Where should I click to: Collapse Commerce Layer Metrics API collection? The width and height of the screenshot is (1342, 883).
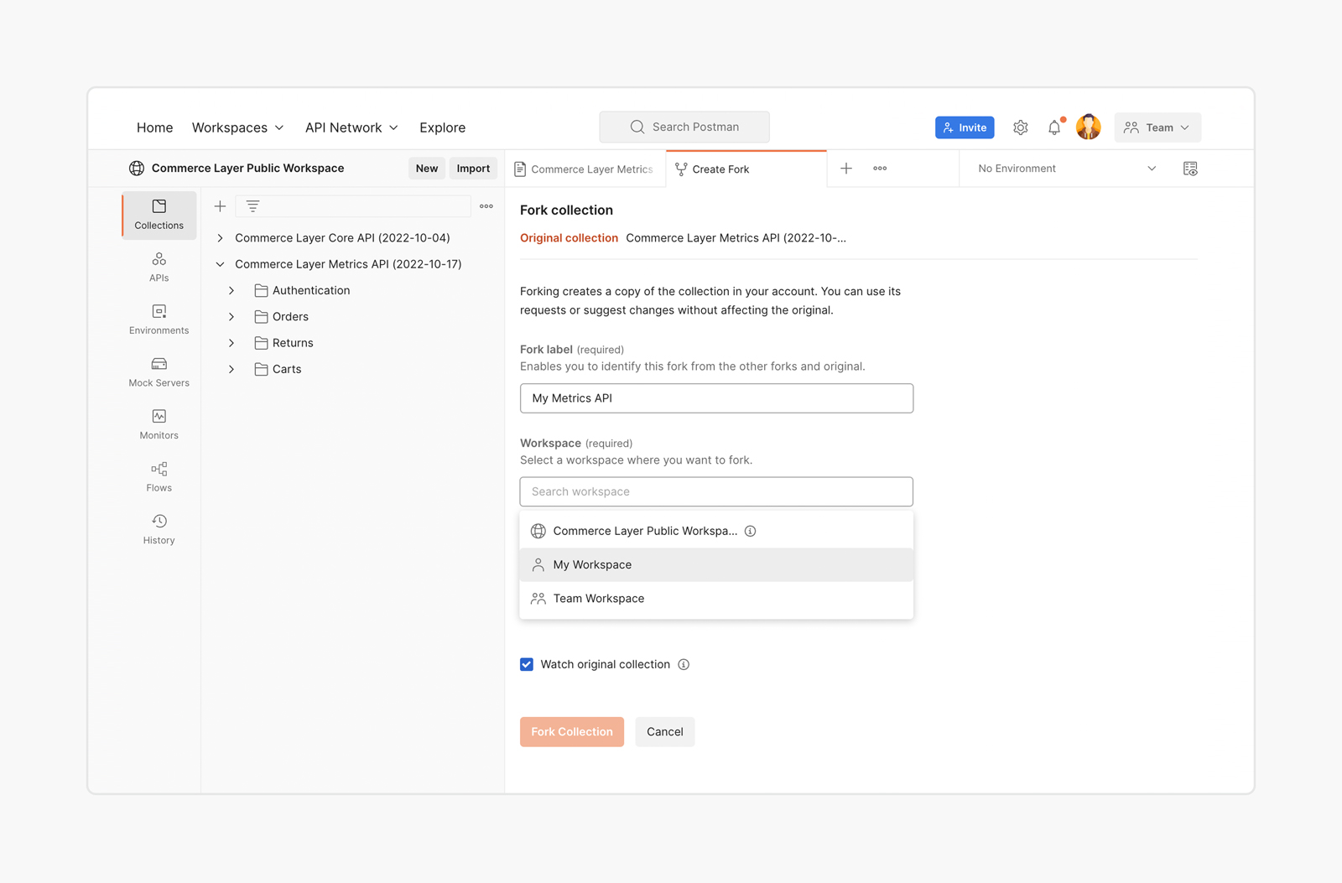220,264
